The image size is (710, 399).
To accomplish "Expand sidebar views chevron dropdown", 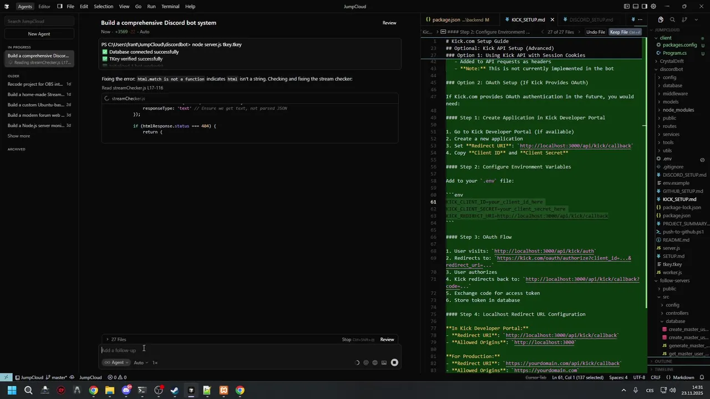I will pyautogui.click(x=697, y=20).
